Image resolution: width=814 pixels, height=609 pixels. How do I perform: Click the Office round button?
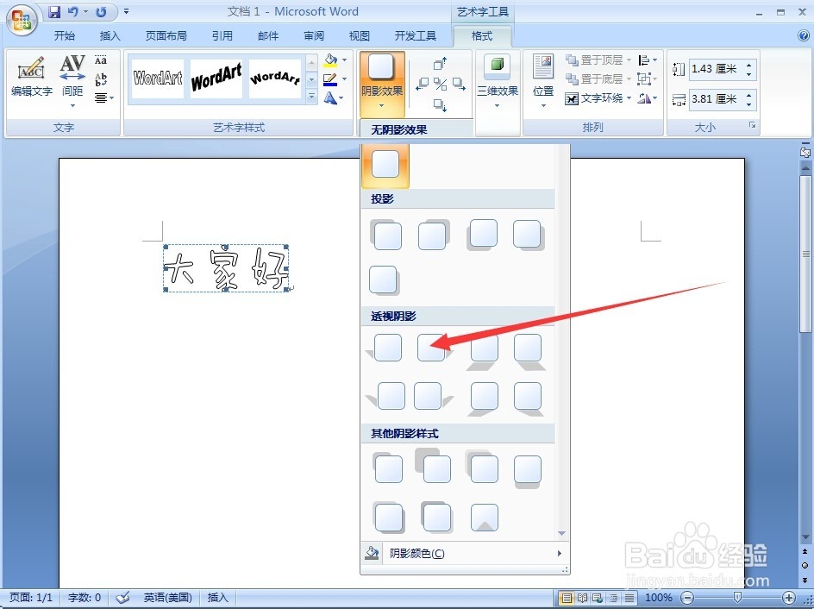[21, 21]
